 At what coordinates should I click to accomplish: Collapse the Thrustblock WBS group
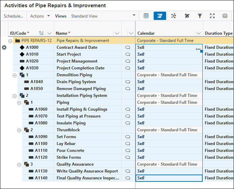click(x=19, y=130)
